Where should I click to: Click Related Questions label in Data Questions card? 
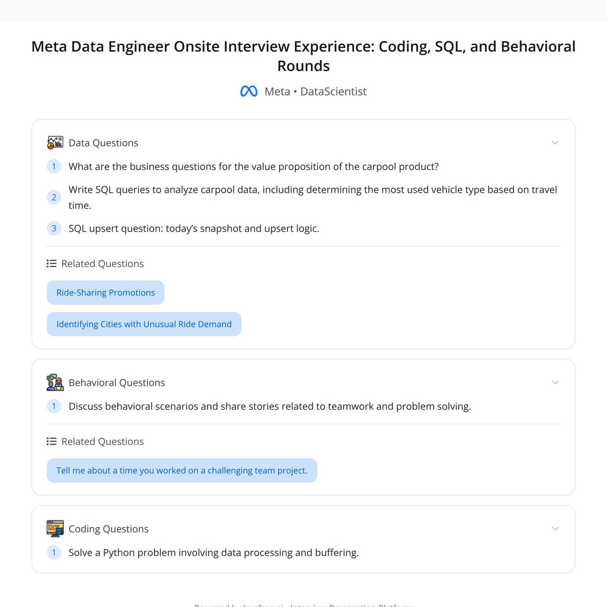point(103,264)
